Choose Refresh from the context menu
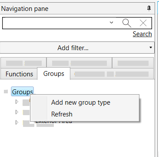Viewport: 159px width, 157px height. (62, 114)
